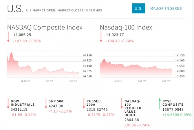This screenshot has width=194, height=130.
Task: Select the U.S. tab button
Action: coord(138,8)
